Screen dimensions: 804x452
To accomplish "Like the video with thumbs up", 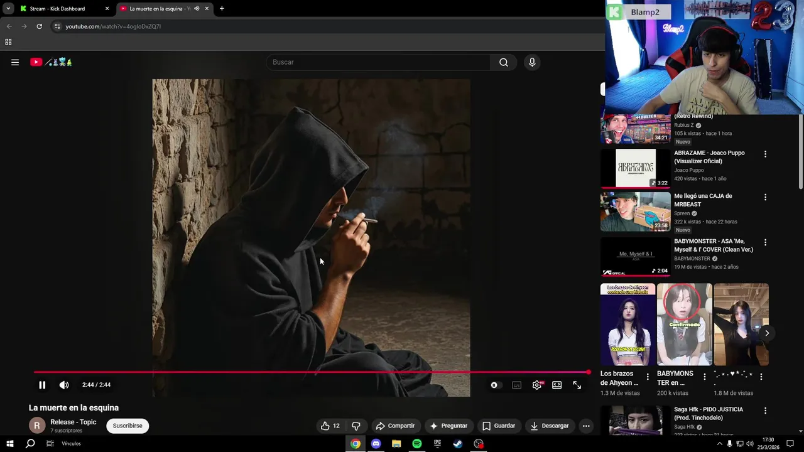I will pos(330,426).
